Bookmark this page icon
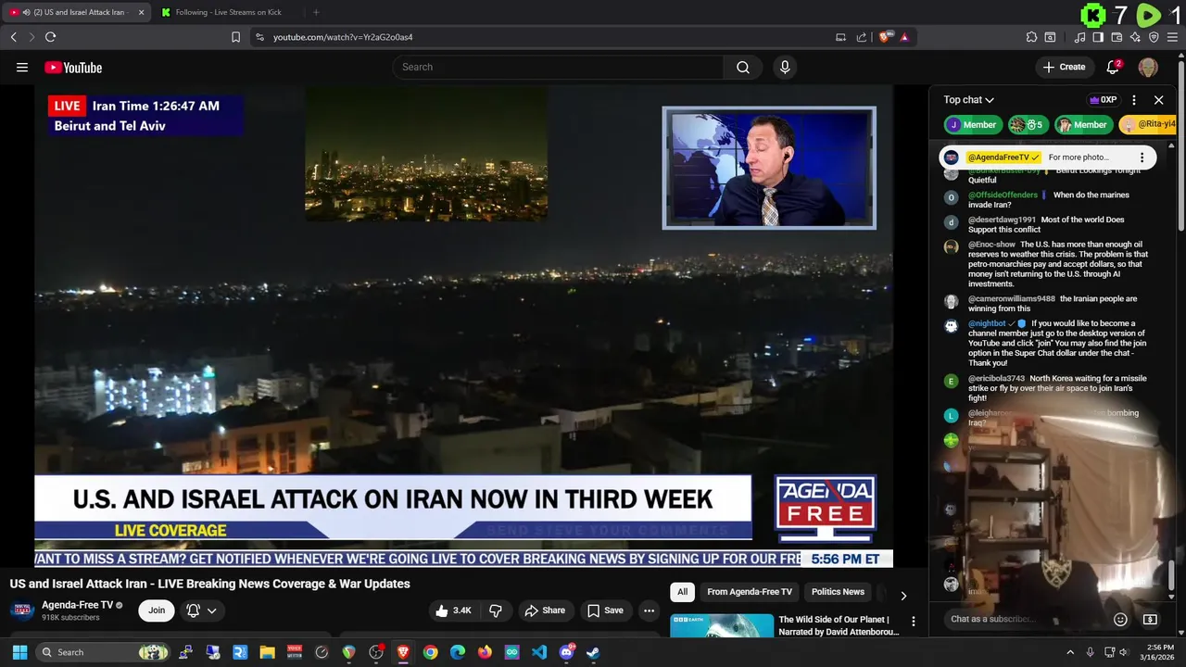The width and height of the screenshot is (1186, 667). click(x=235, y=37)
